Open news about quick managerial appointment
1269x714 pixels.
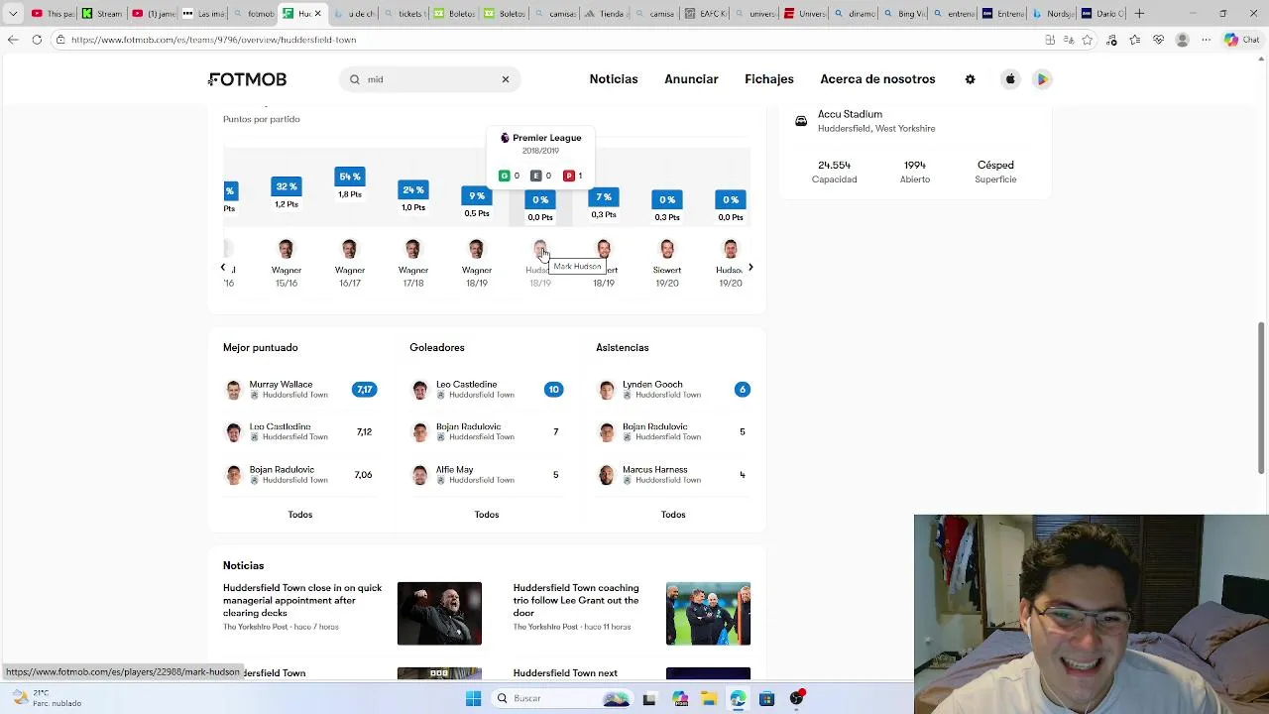pyautogui.click(x=302, y=600)
